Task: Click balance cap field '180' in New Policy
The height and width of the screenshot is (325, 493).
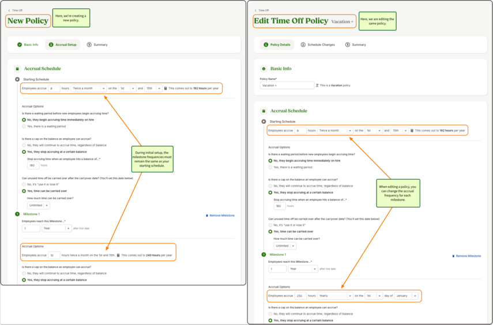Action: coord(33,165)
